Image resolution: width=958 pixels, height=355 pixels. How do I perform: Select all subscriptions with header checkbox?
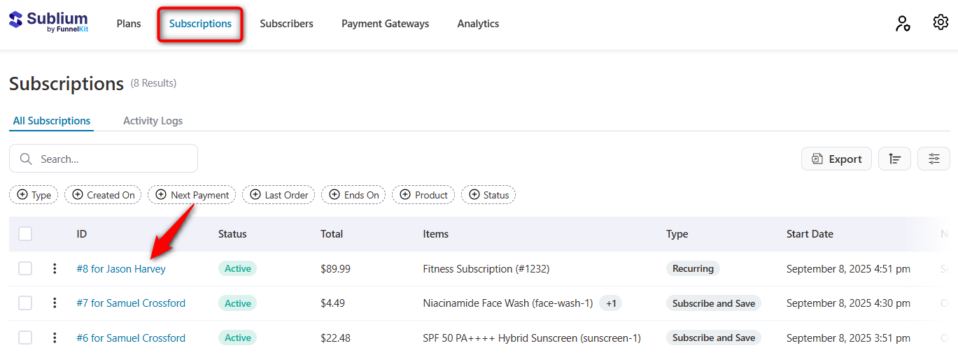[x=25, y=234]
